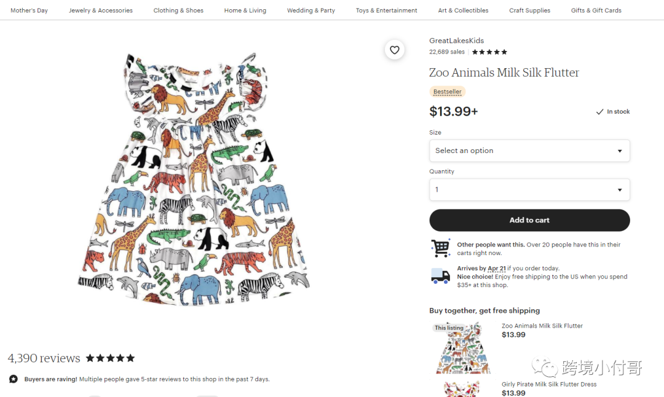This screenshot has width=664, height=397.
Task: Click the shop's five-star rating
Action: (x=489, y=52)
